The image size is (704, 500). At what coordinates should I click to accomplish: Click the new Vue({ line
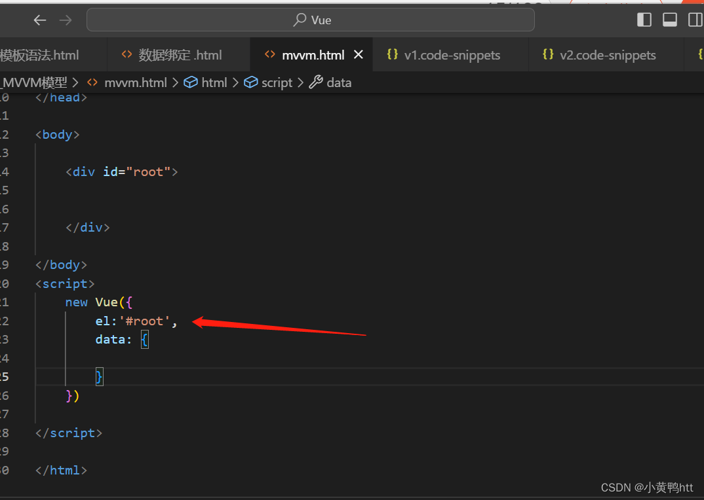pyautogui.click(x=99, y=302)
